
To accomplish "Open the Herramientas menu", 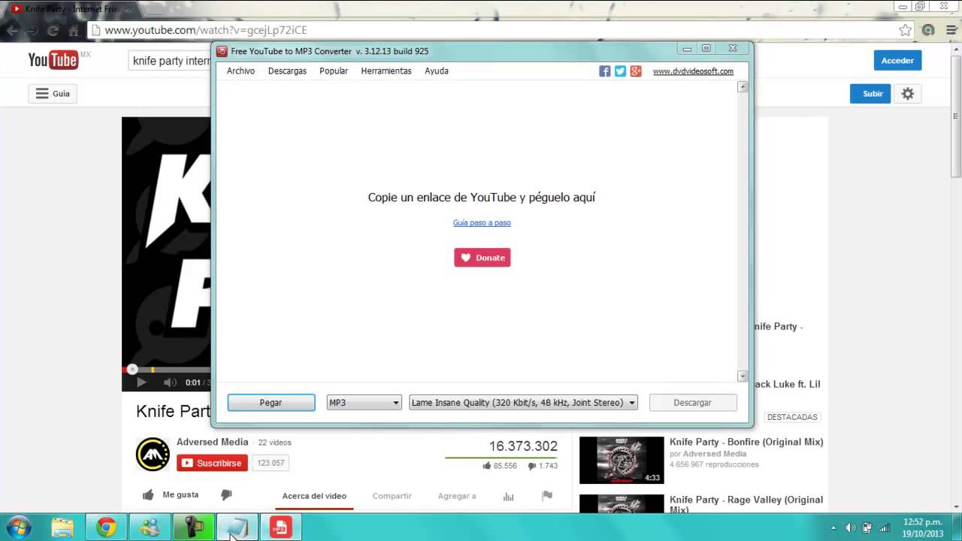I will point(386,71).
